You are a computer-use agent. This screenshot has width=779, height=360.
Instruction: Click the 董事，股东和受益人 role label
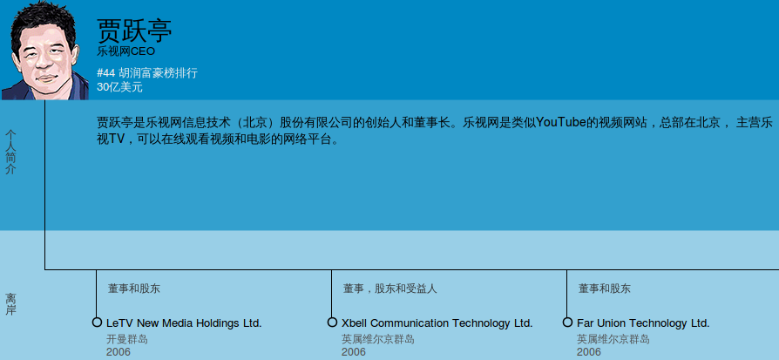(389, 289)
